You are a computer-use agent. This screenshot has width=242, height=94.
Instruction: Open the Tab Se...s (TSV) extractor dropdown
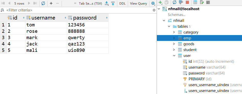[x=90, y=3]
